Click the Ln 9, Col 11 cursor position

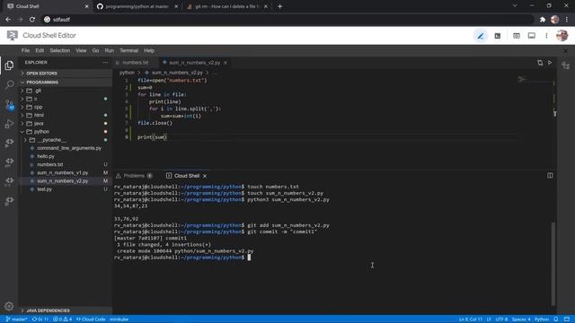pos(471,319)
